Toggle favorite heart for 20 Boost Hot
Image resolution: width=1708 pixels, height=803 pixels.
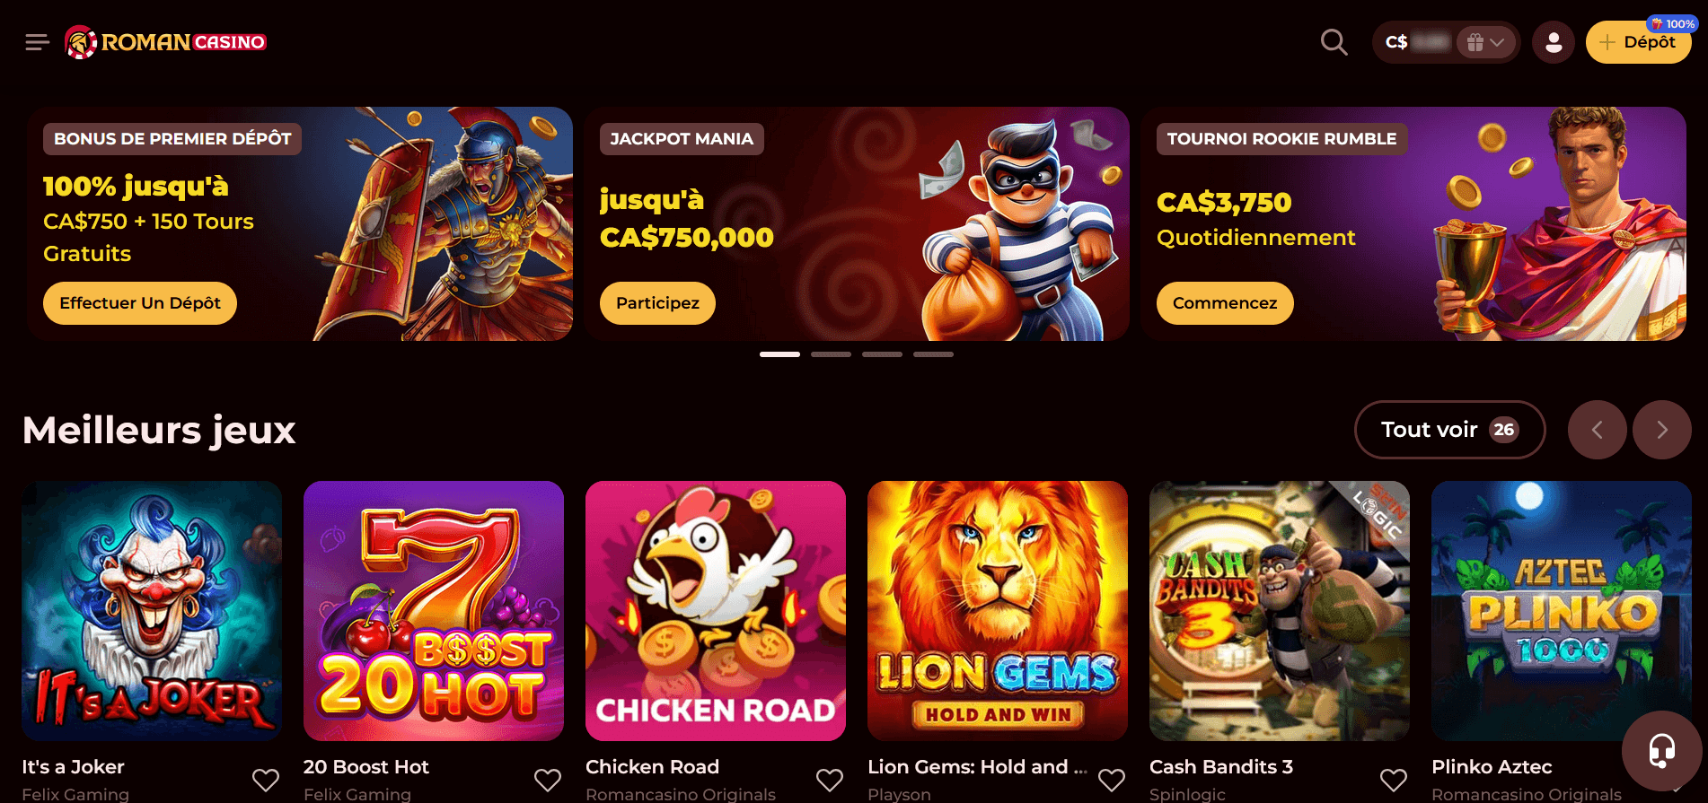(548, 780)
